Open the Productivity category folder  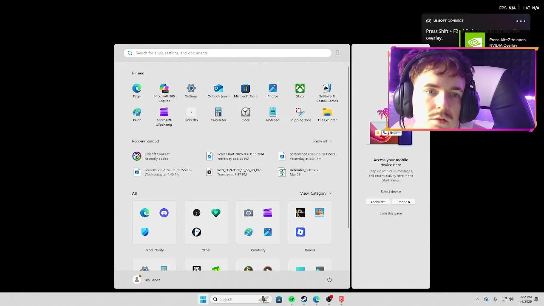click(154, 222)
